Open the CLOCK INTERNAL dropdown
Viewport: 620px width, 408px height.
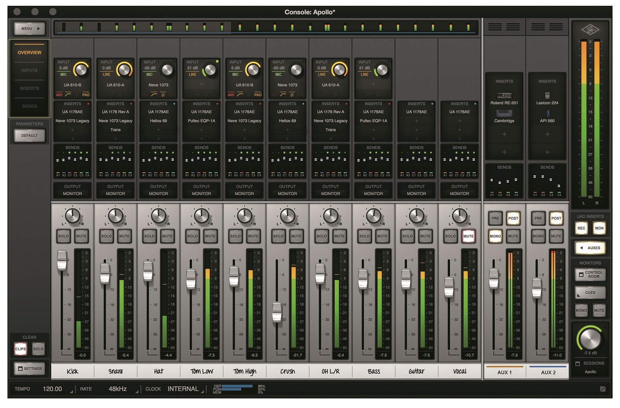point(174,389)
